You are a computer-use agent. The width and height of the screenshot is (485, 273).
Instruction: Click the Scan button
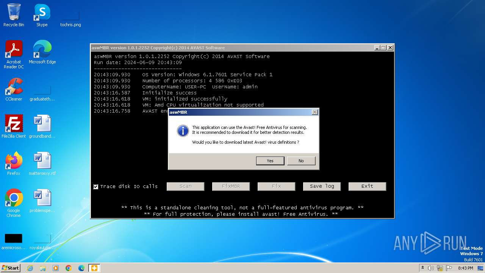[x=186, y=186]
